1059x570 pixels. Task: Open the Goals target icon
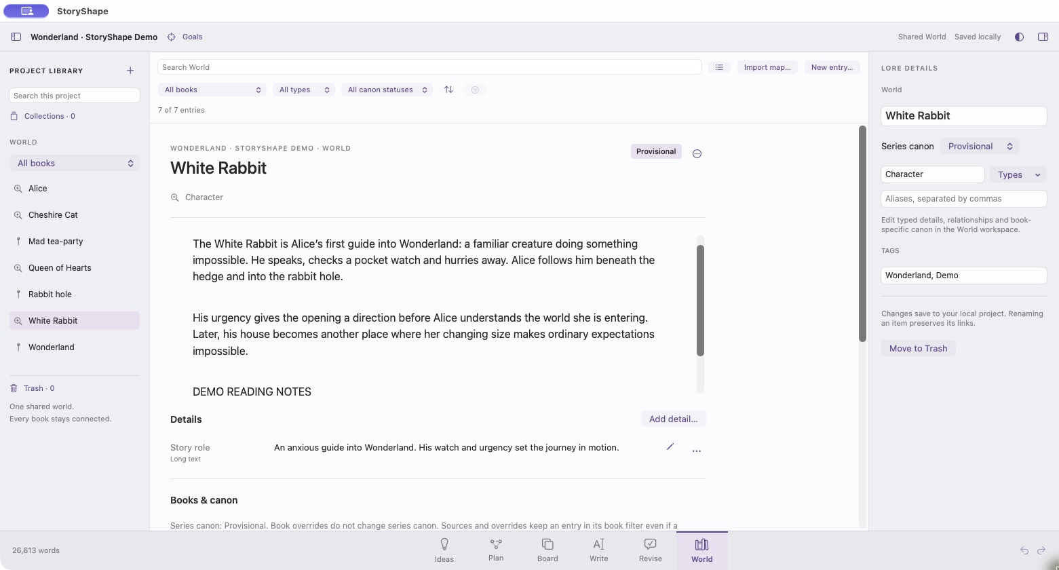click(172, 37)
